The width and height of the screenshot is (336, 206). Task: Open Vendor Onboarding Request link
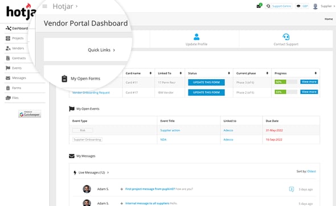point(91,93)
